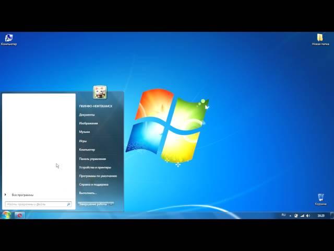Open Программы по умолчанию
This screenshot has height=251, width=334.
click(98, 176)
